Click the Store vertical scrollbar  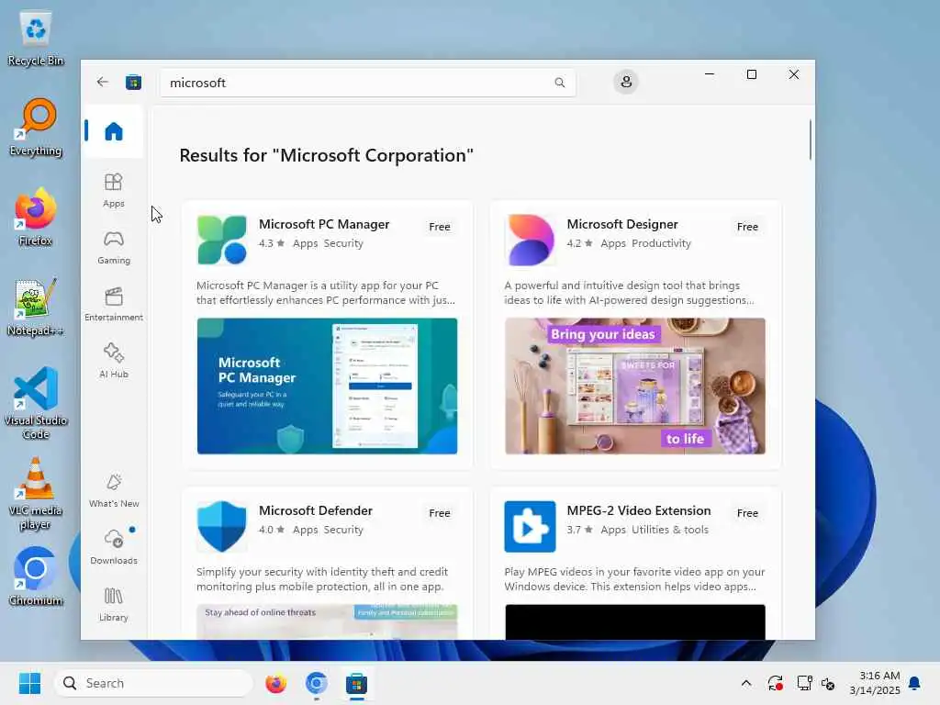click(x=810, y=140)
